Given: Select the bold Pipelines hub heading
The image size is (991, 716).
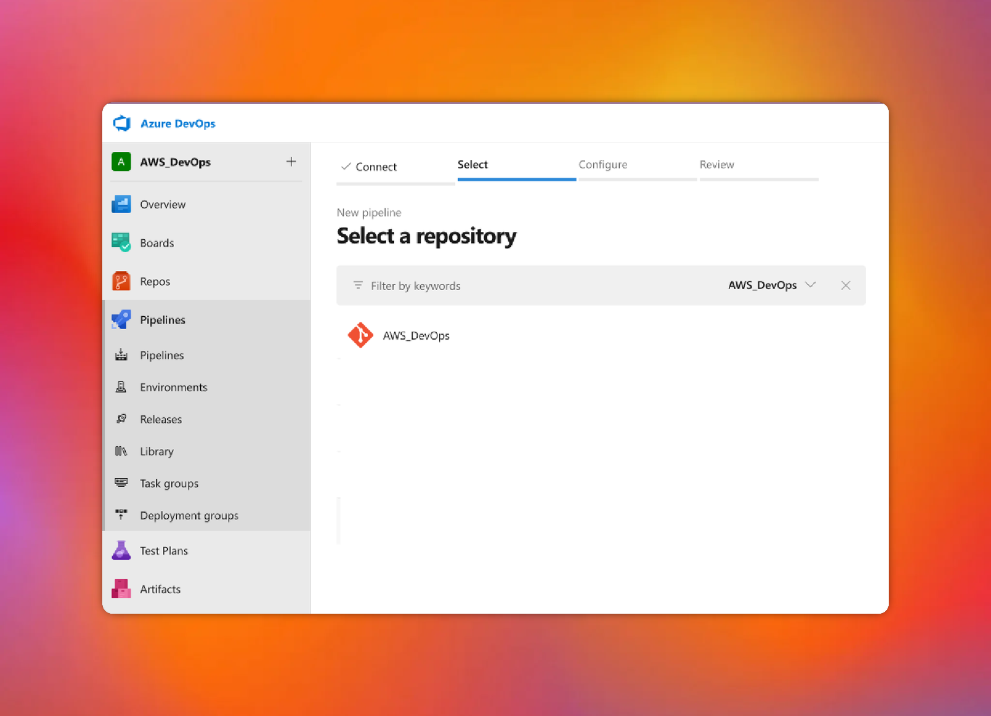Looking at the screenshot, I should pos(162,320).
